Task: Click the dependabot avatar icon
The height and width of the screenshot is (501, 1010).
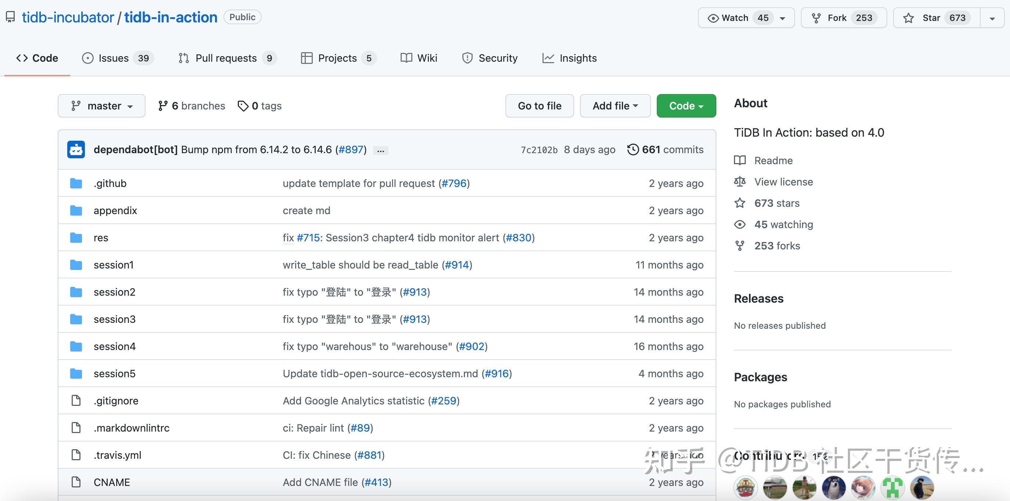Action: pos(76,149)
